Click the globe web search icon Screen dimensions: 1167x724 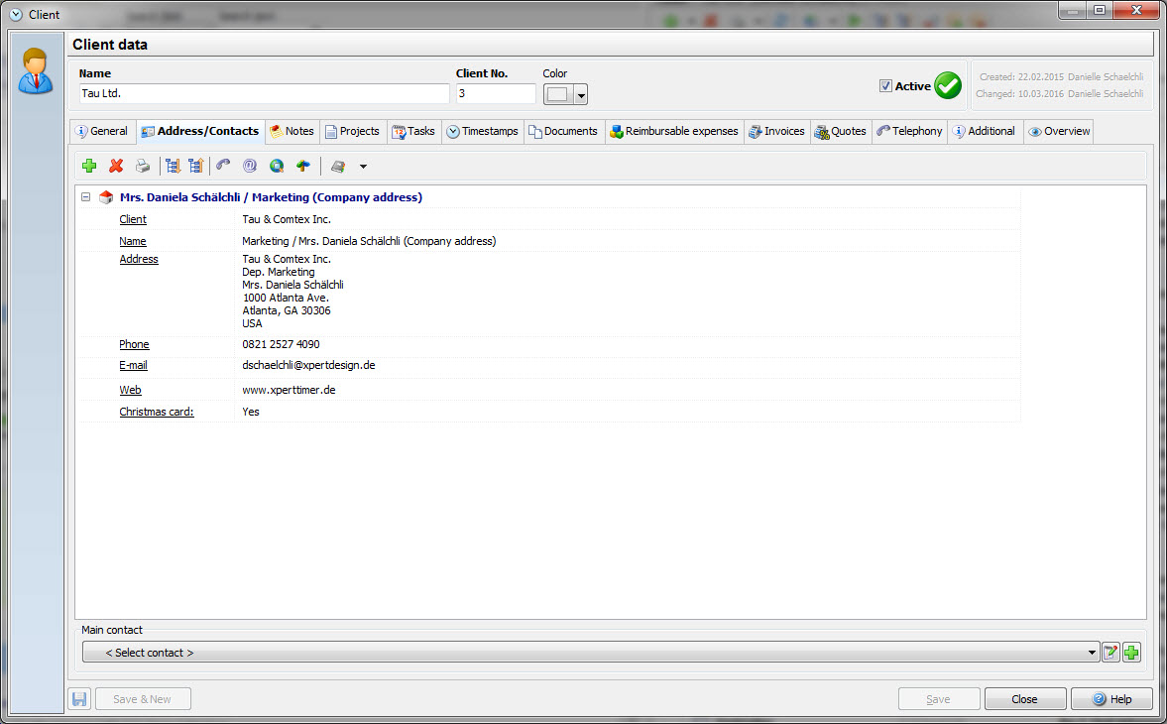pos(277,167)
